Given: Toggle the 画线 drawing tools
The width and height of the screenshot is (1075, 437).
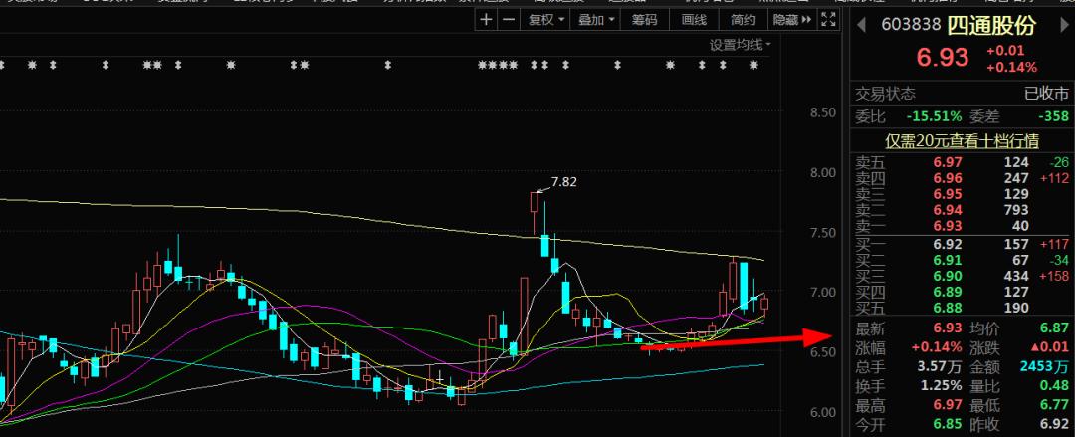Looking at the screenshot, I should [x=696, y=19].
